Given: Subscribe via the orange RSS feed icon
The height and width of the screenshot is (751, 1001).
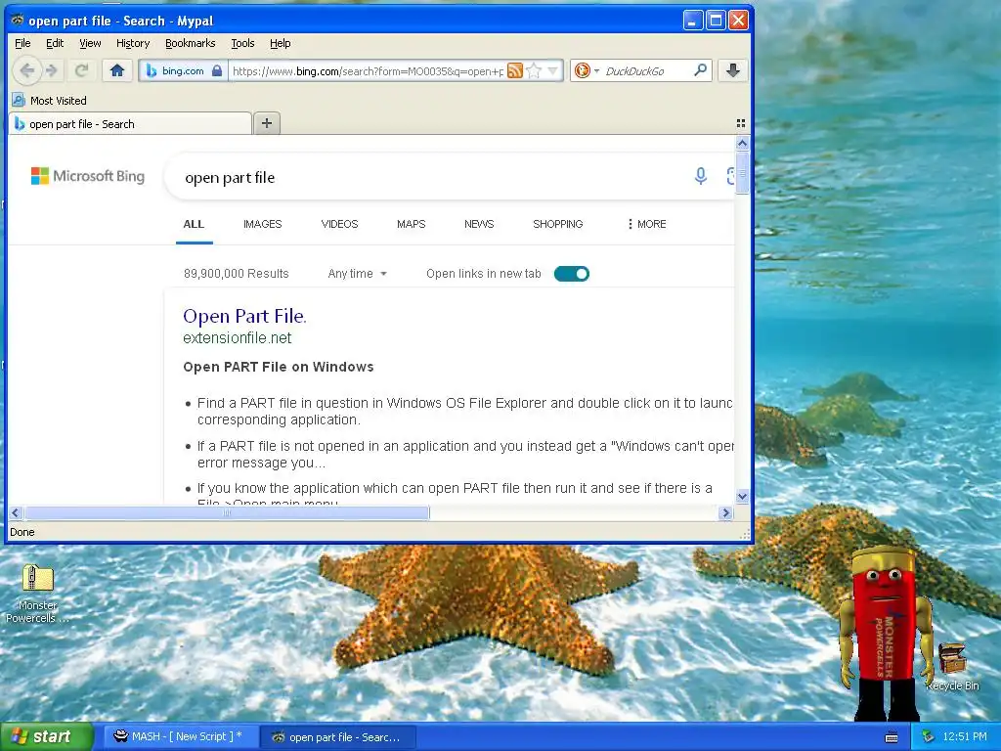Looking at the screenshot, I should [x=514, y=70].
